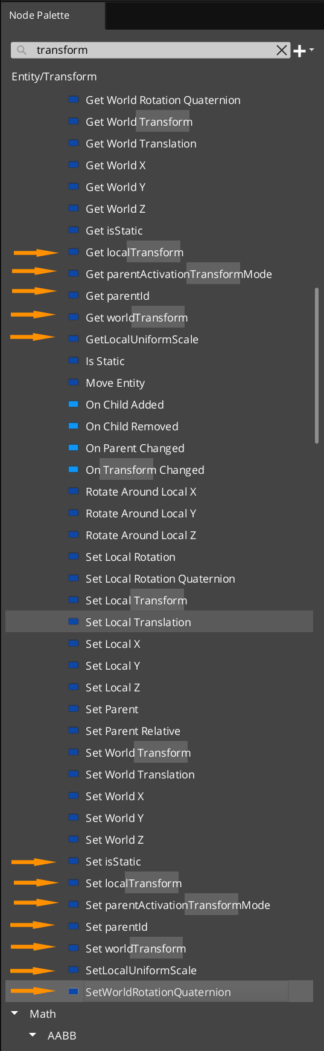324x1051 pixels.
Task: Select the Get World X node
Action: pyautogui.click(x=116, y=165)
